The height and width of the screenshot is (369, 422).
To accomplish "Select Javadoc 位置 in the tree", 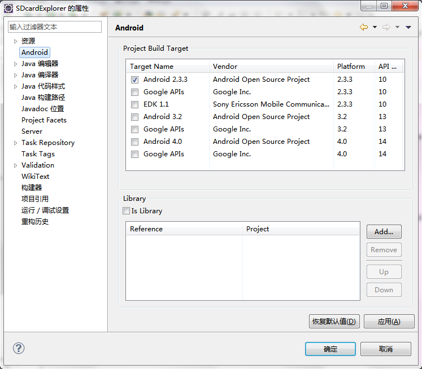I will (43, 108).
